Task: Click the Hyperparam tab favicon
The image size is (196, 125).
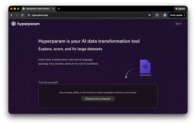Action: click(23, 9)
